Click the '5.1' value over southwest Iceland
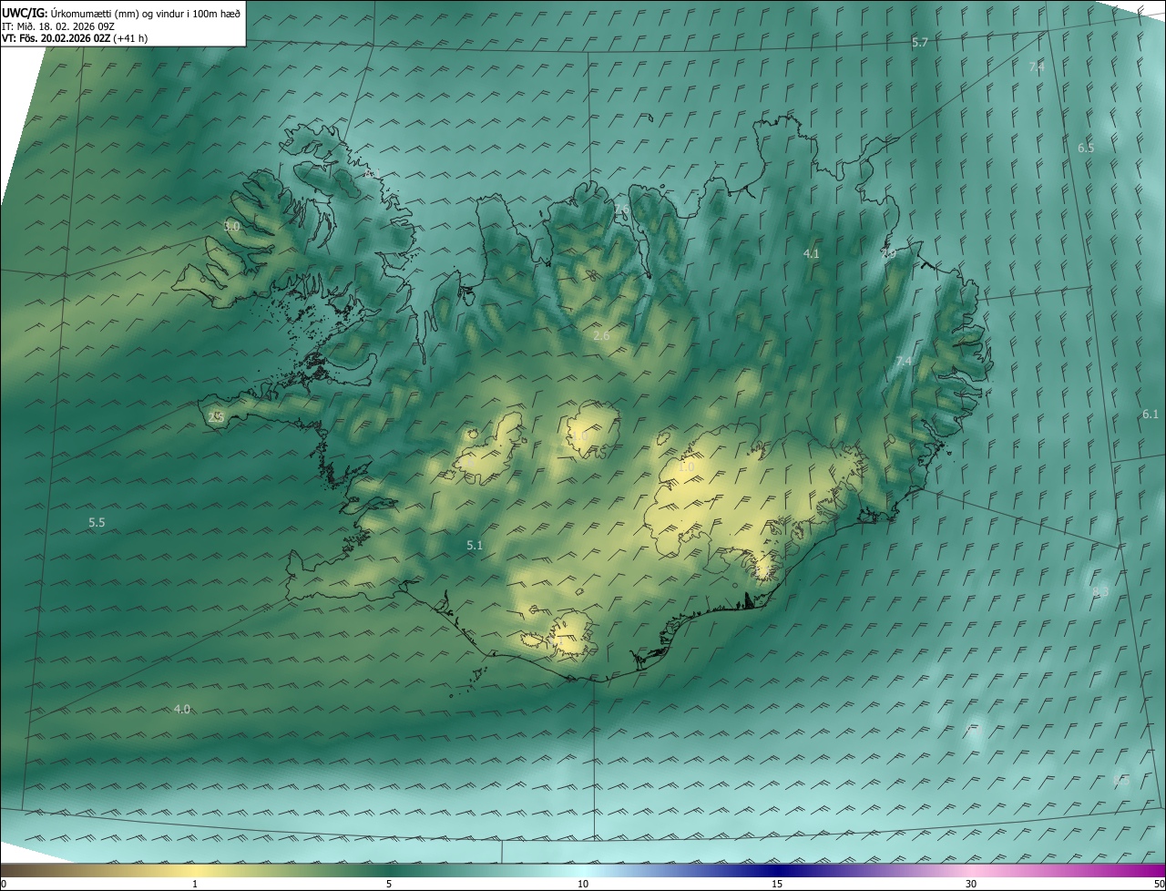The image size is (1166, 891). tap(475, 546)
